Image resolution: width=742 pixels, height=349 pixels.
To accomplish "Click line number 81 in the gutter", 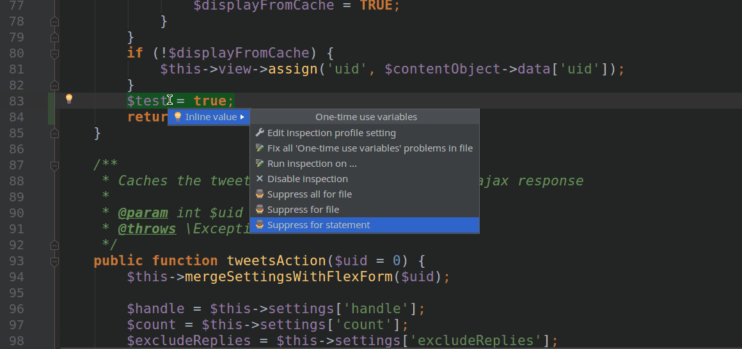I will pos(17,70).
